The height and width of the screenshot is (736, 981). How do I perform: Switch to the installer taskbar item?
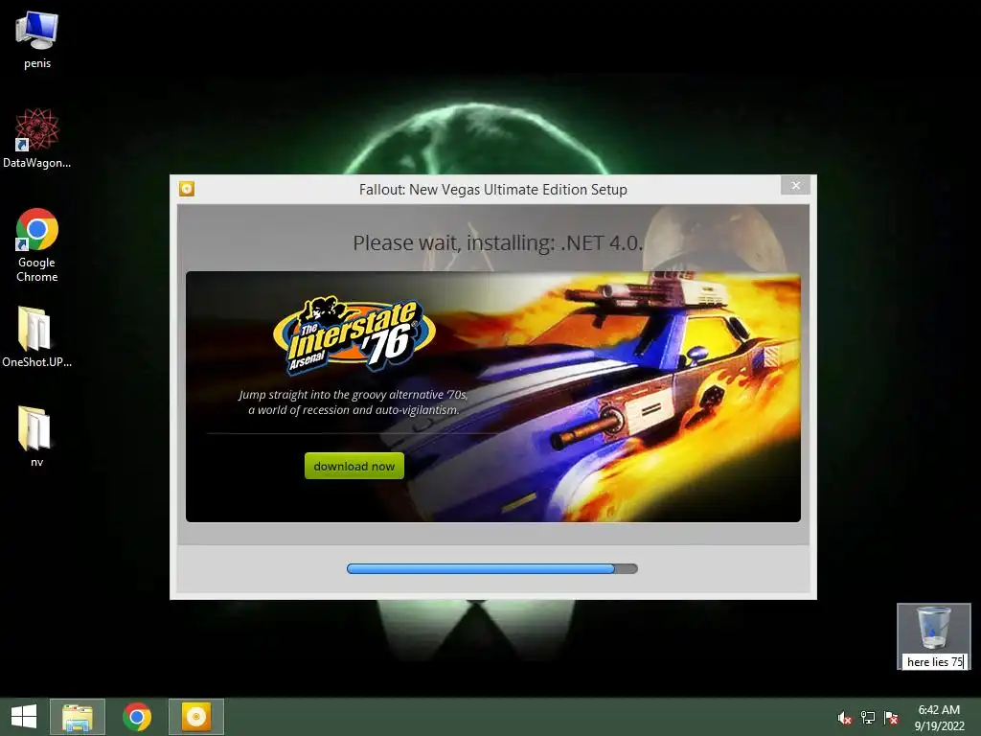point(195,717)
